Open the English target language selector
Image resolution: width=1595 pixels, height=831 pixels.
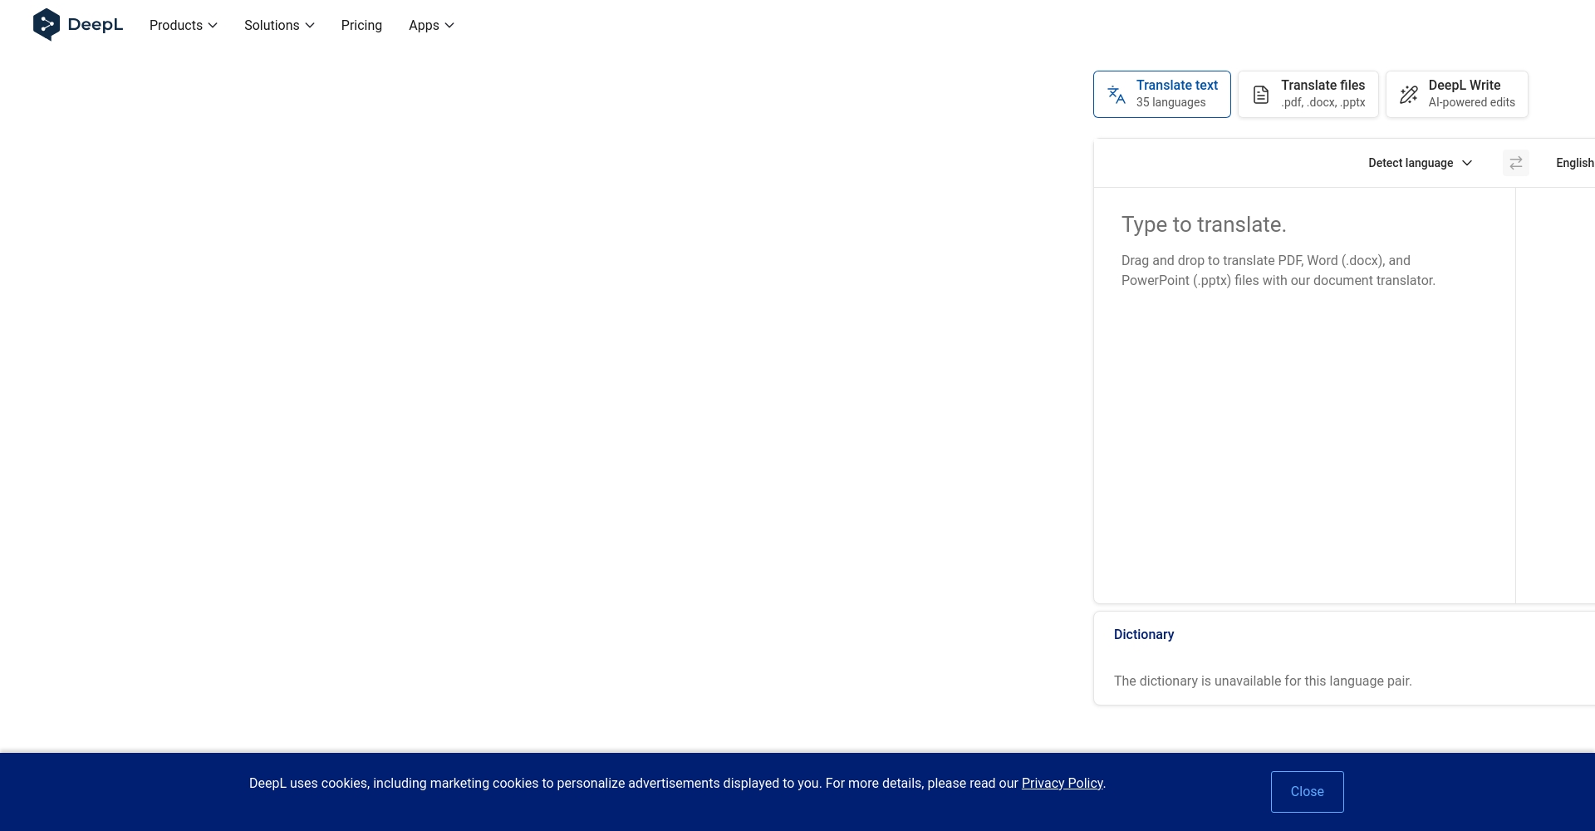(x=1574, y=163)
